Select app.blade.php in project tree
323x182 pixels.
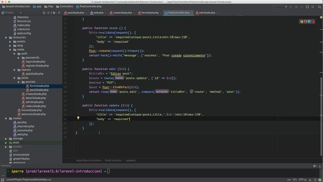tap(32, 74)
